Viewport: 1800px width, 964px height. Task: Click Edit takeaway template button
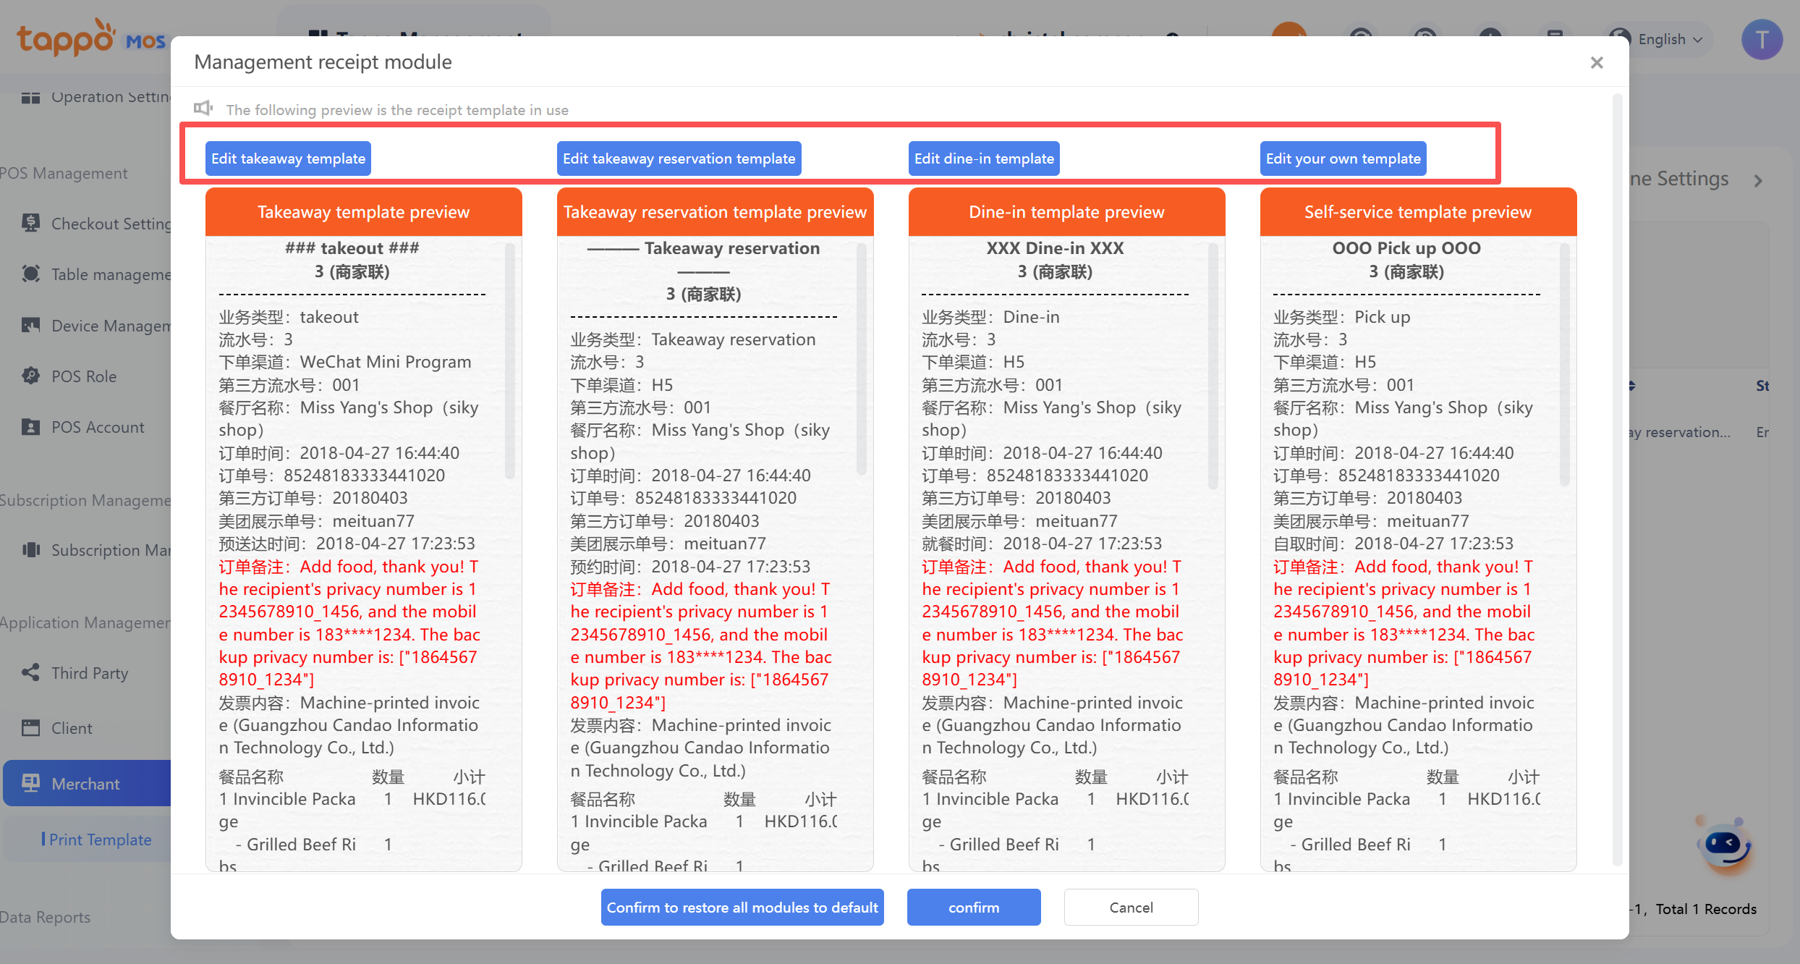[288, 158]
